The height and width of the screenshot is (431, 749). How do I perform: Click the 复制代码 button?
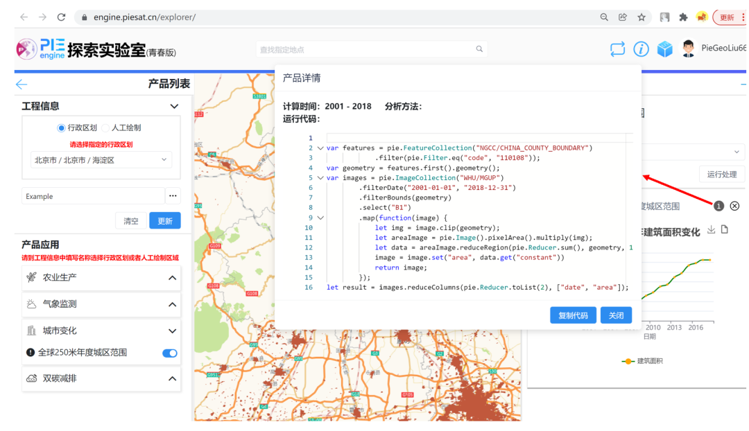(x=573, y=315)
